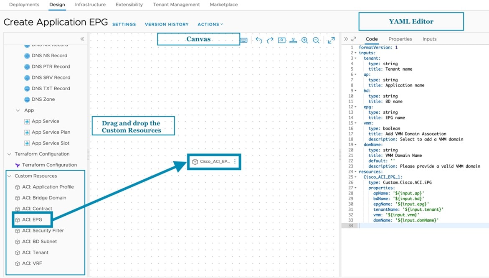Switch to the Inputs tab
The height and width of the screenshot is (278, 489).
click(x=429, y=39)
